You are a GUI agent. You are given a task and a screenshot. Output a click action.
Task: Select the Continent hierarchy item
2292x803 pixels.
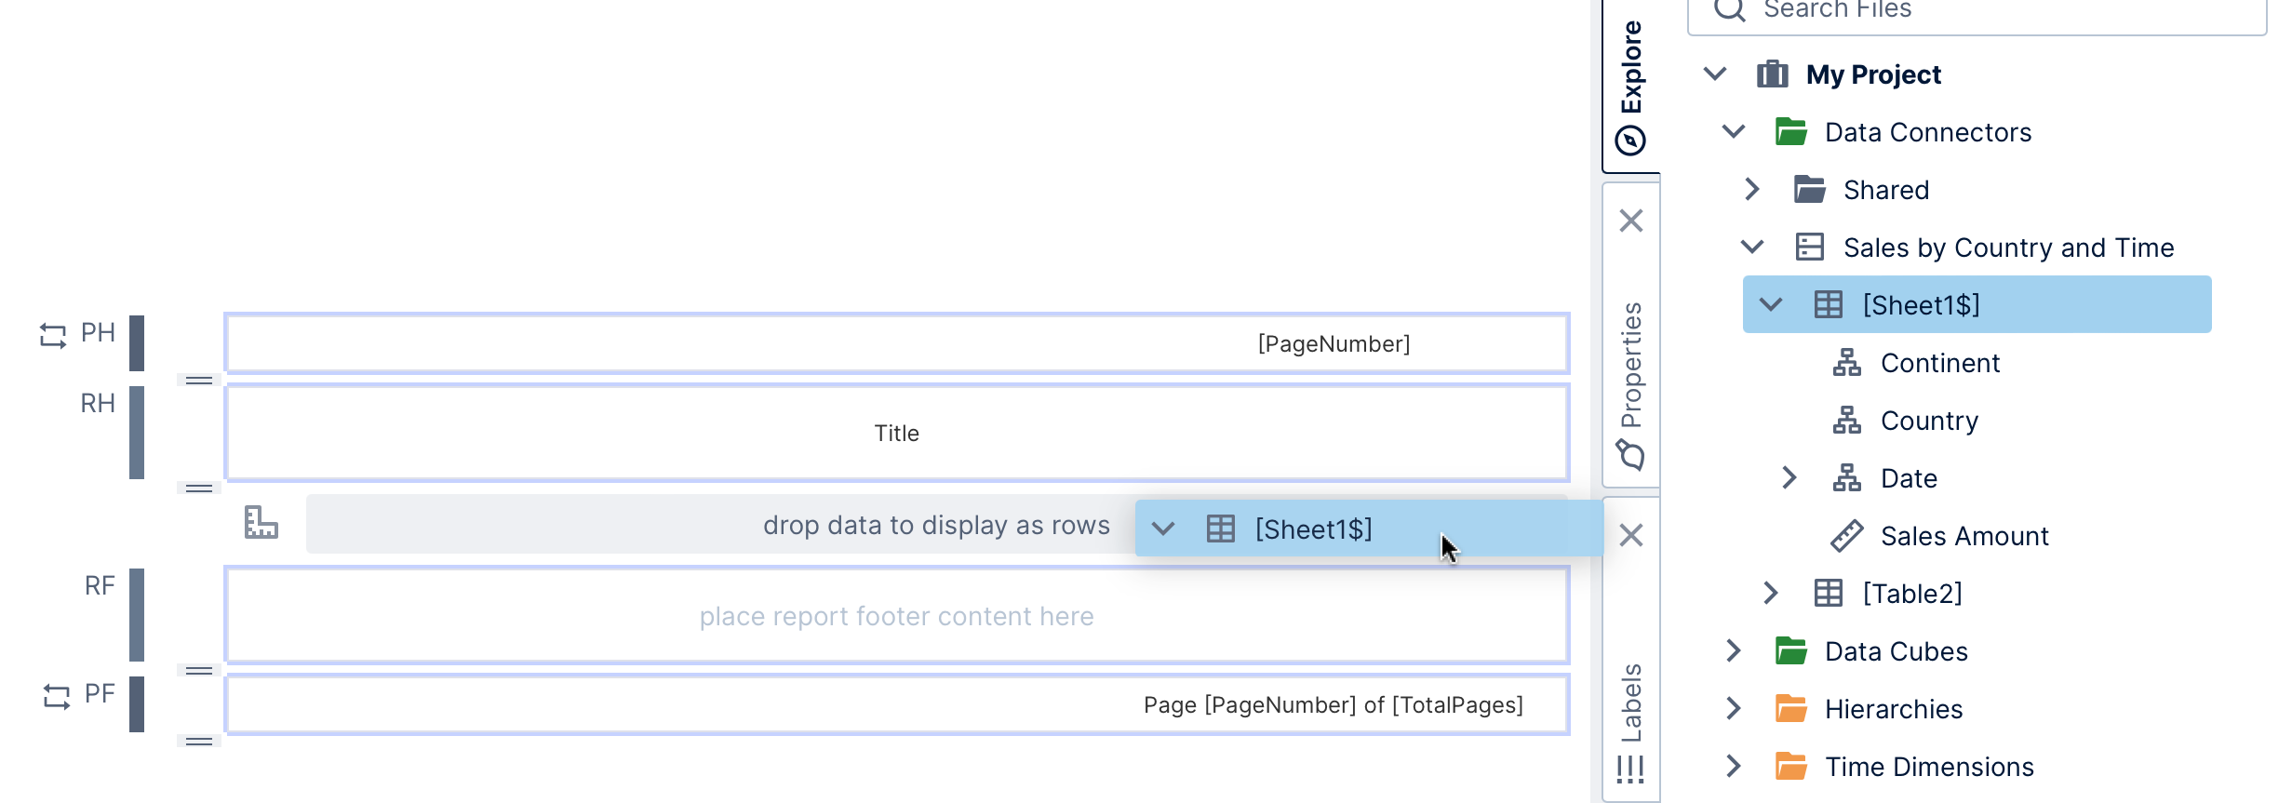click(1939, 363)
